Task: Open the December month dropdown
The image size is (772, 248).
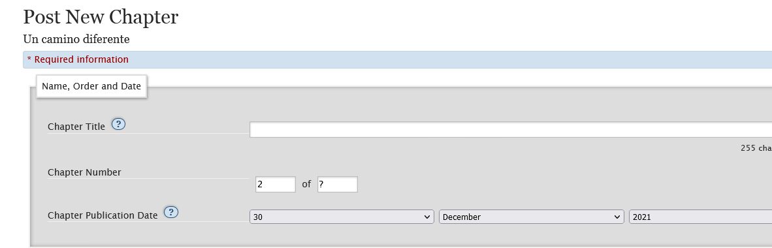Action: [x=531, y=217]
